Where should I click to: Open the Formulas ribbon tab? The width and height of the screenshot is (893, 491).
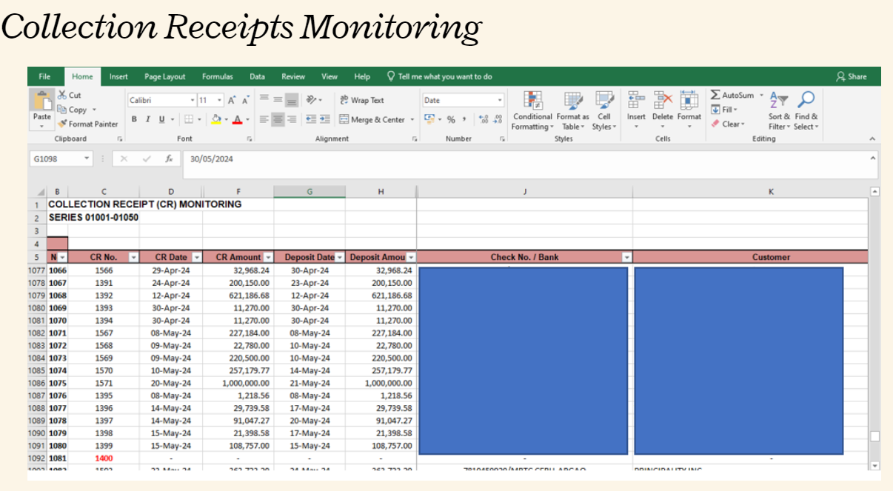pyautogui.click(x=217, y=76)
